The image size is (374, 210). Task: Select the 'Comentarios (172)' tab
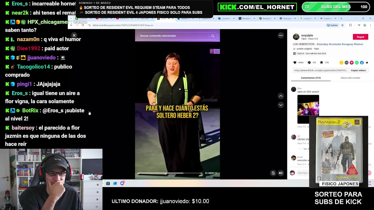tap(311, 78)
